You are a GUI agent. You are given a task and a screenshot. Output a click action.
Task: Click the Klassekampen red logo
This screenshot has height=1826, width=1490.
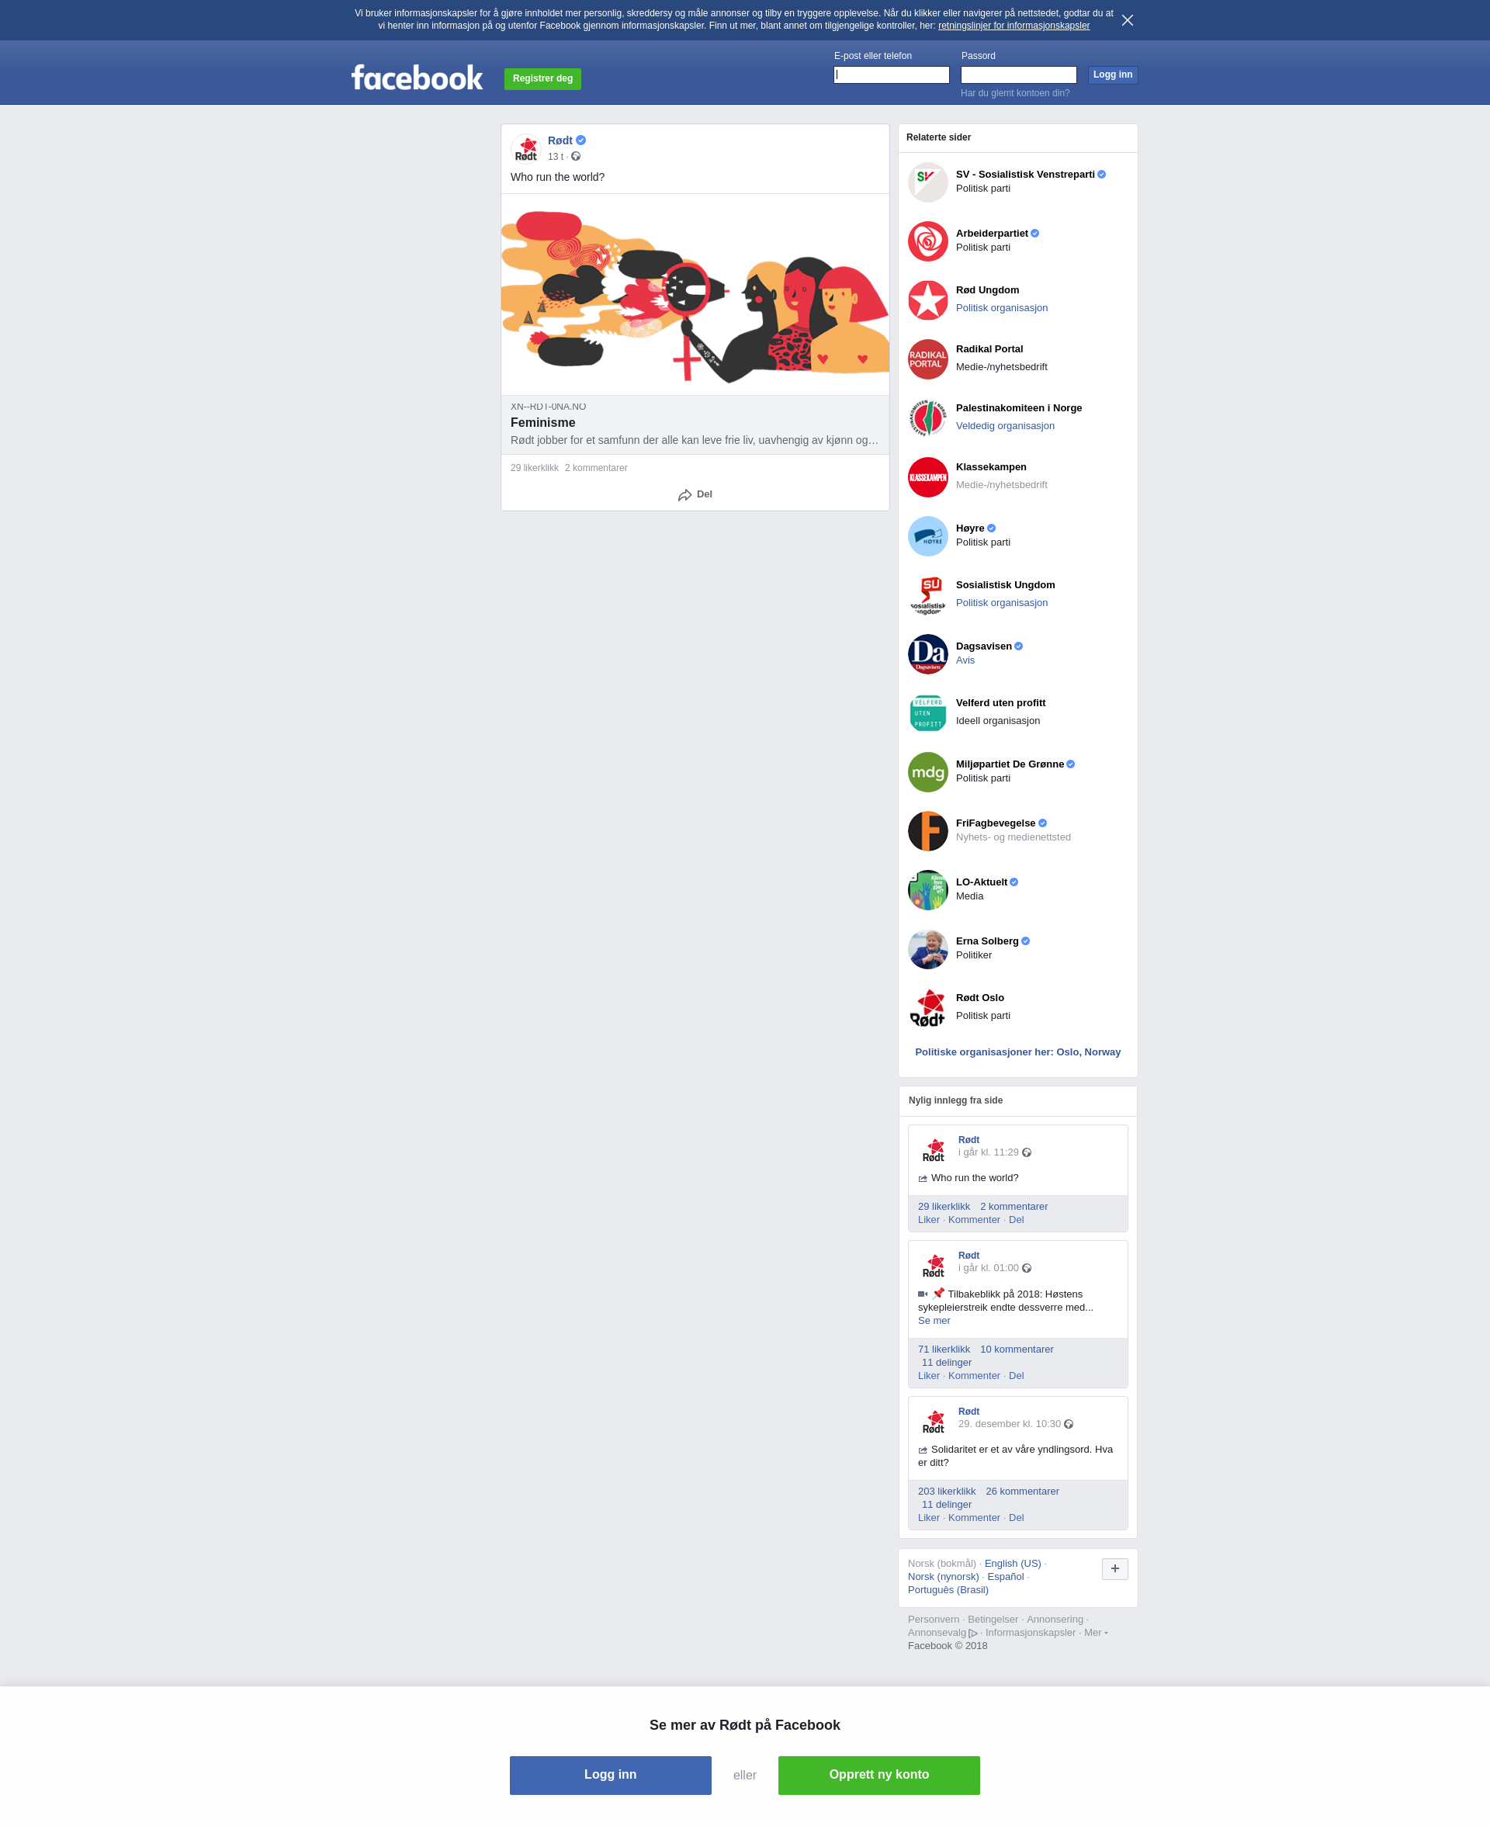click(x=928, y=477)
